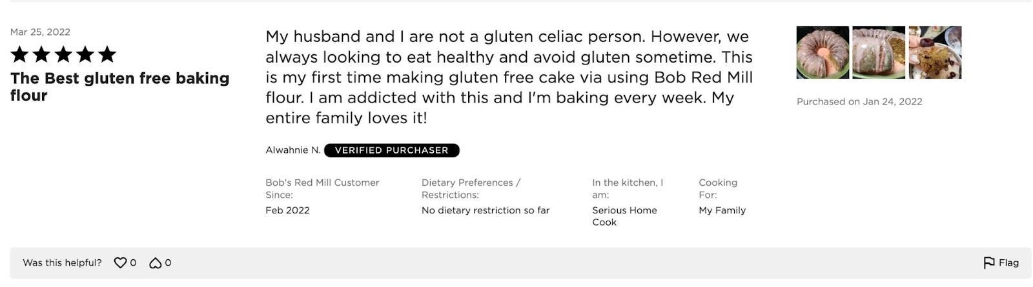The height and width of the screenshot is (287, 1033).
Task: Click the VERIFIED PURCHASER badge
Action: [392, 150]
